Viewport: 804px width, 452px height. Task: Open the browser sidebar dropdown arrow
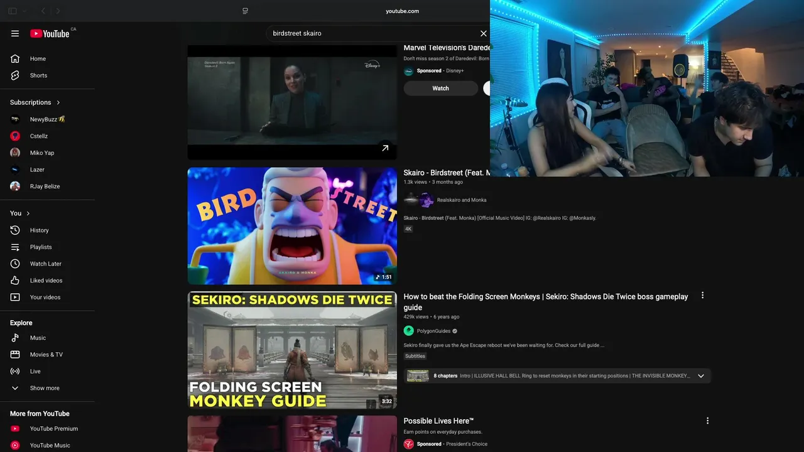(x=25, y=11)
